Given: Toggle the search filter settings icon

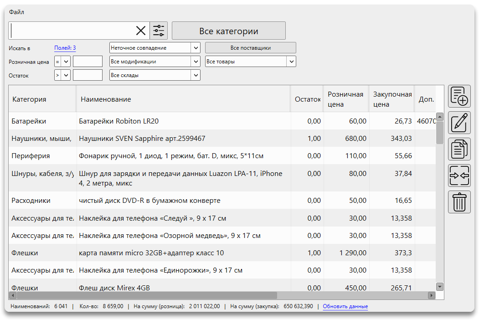Looking at the screenshot, I should [159, 31].
